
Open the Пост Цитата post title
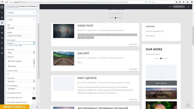87,78
